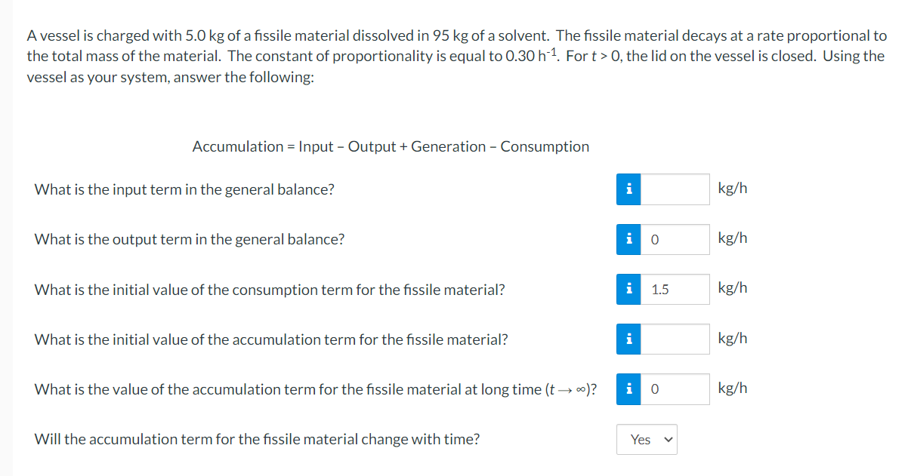Open info icon for initial accumulation term
The width and height of the screenshot is (911, 476).
628,339
